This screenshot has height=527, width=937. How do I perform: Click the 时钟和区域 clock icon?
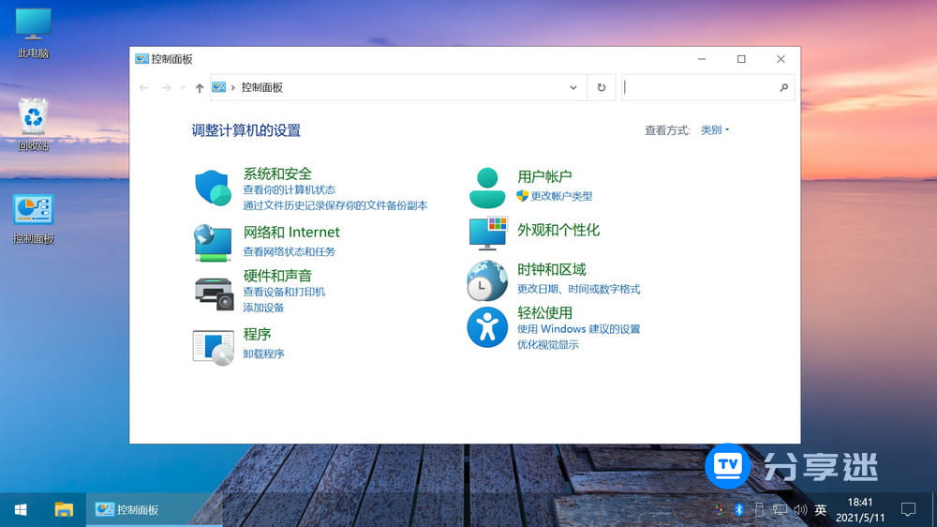pos(487,280)
